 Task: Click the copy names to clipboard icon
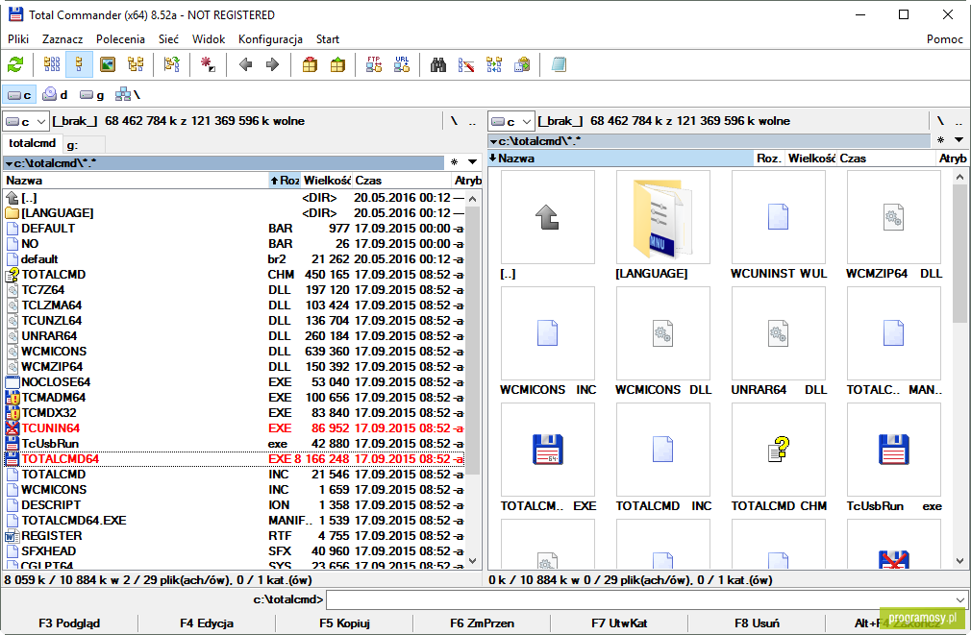pos(522,64)
